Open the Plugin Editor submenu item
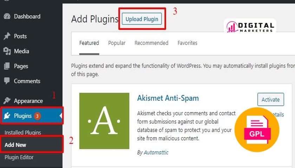 tap(19, 157)
